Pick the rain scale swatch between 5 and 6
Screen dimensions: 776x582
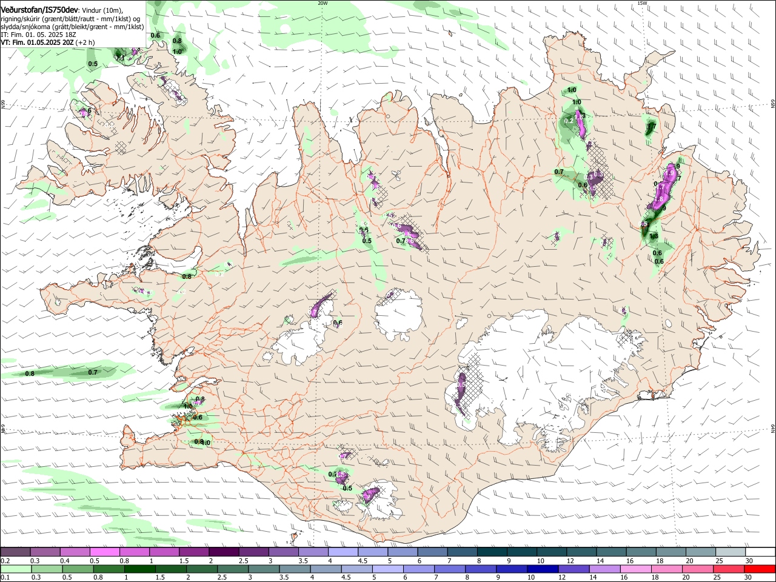point(388,569)
